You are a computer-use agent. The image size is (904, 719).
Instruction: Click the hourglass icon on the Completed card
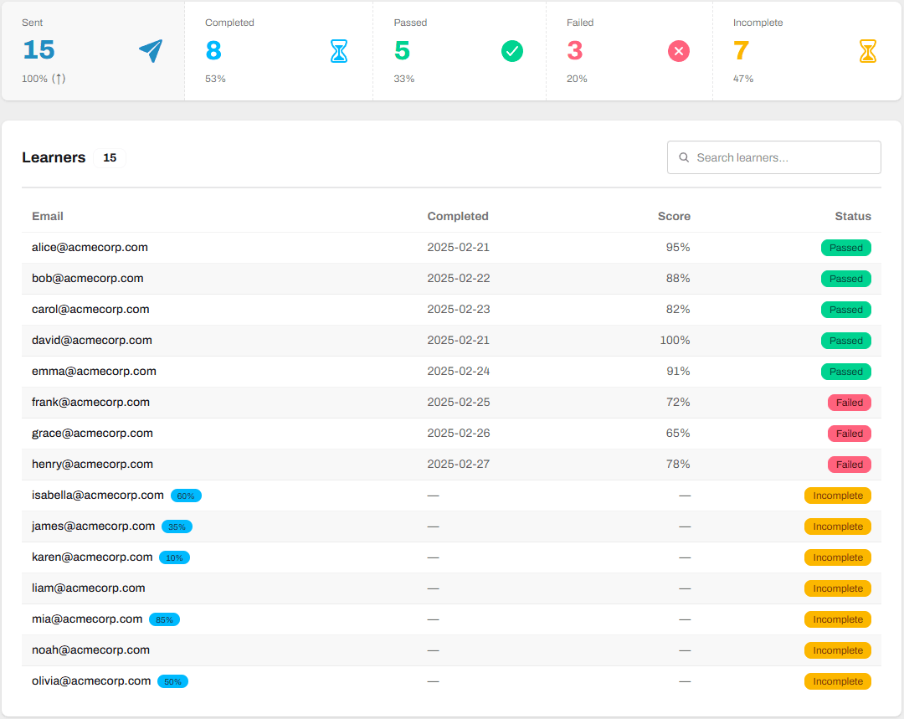339,51
